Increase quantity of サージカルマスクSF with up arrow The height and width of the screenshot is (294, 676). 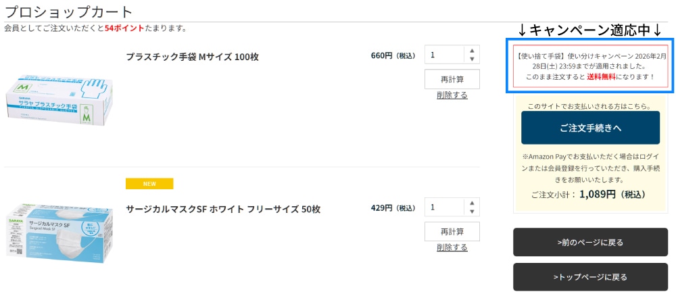[x=472, y=203]
